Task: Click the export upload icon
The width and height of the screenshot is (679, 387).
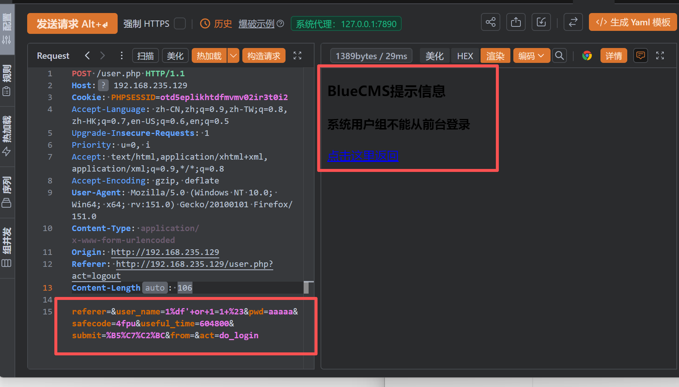Action: click(x=516, y=22)
